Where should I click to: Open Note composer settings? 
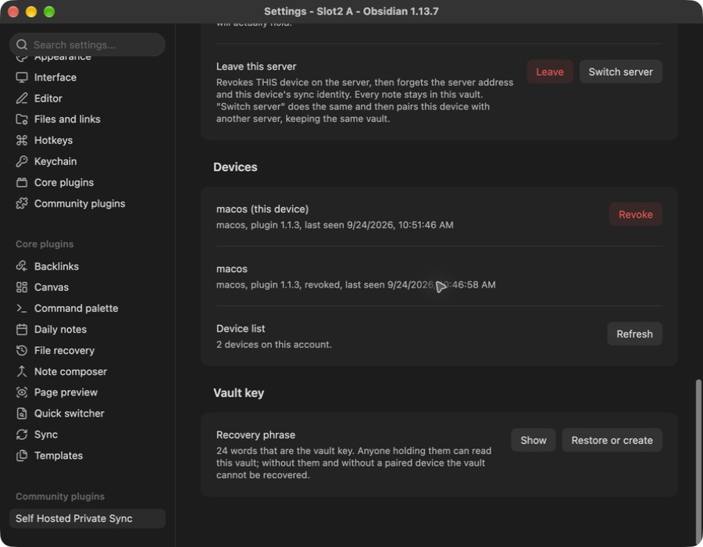click(x=87, y=371)
